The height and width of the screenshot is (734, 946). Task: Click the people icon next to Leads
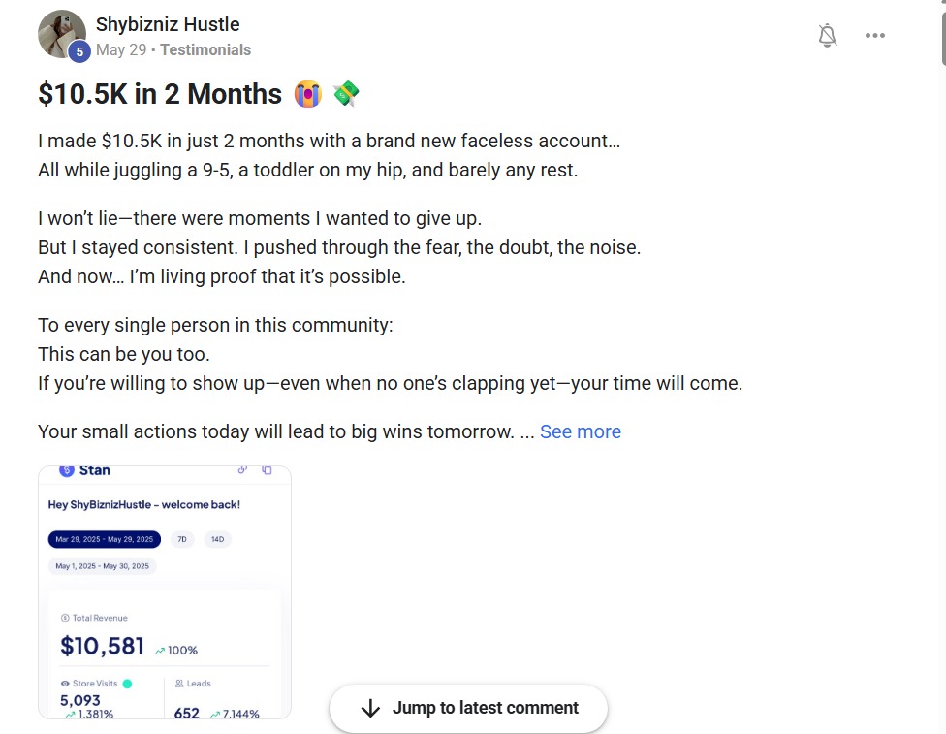point(179,684)
